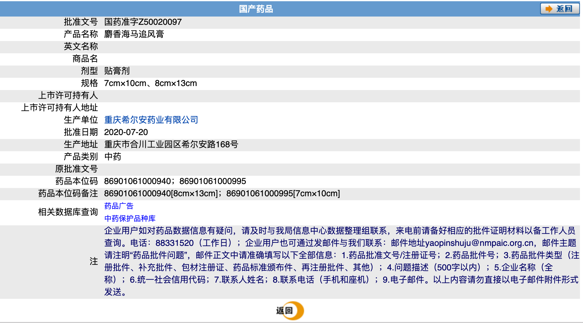Click the 上市许可持有人 field label

(x=68, y=95)
